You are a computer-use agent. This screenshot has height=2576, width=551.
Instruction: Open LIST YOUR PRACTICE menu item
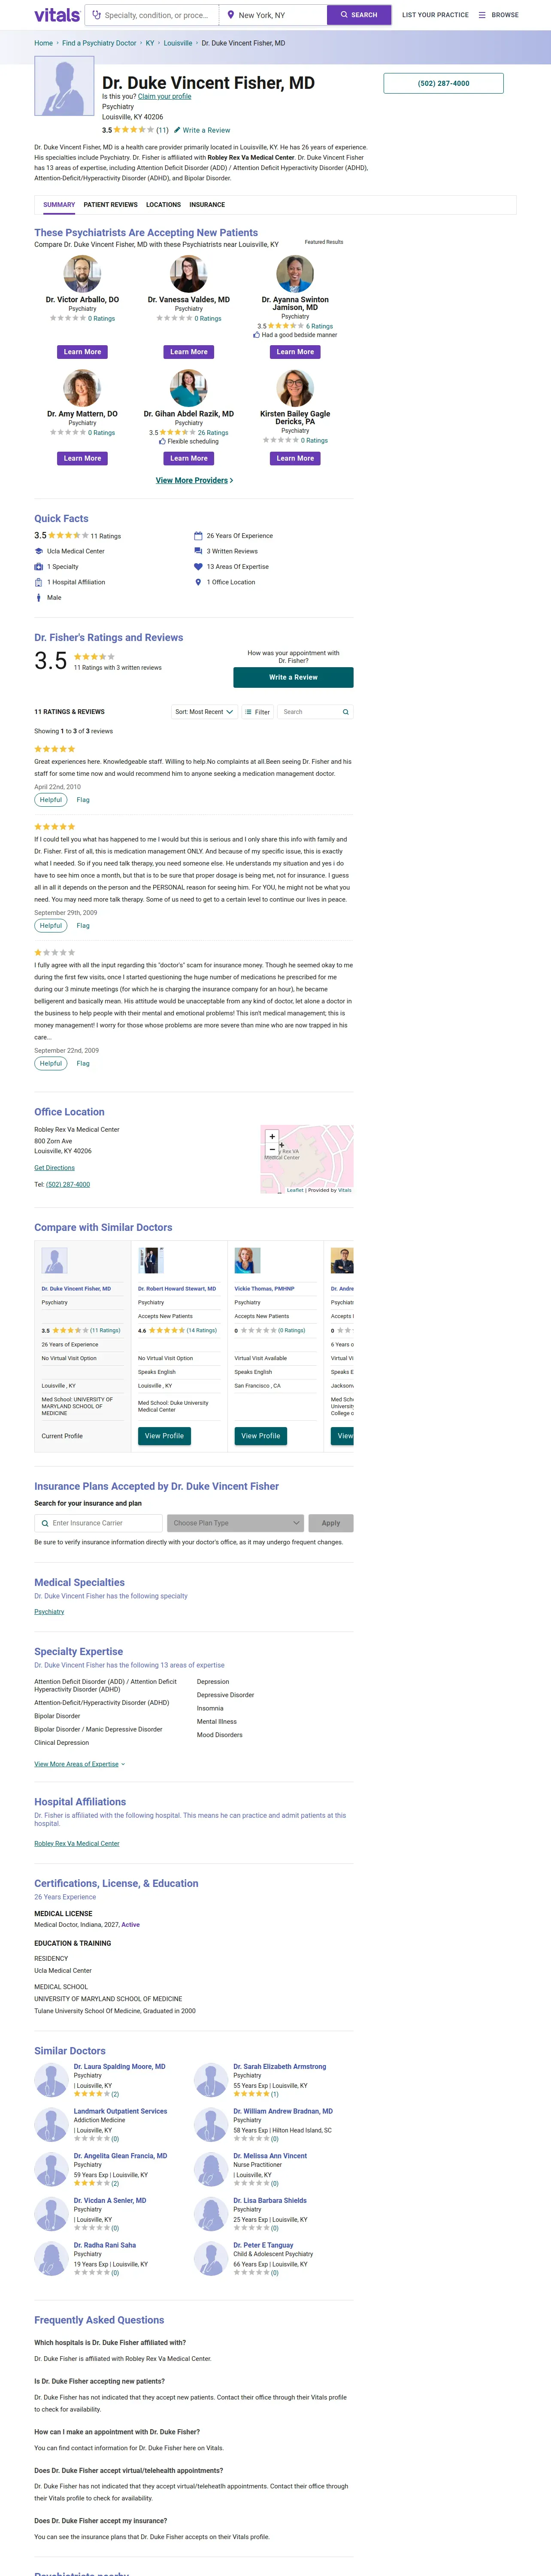[435, 15]
